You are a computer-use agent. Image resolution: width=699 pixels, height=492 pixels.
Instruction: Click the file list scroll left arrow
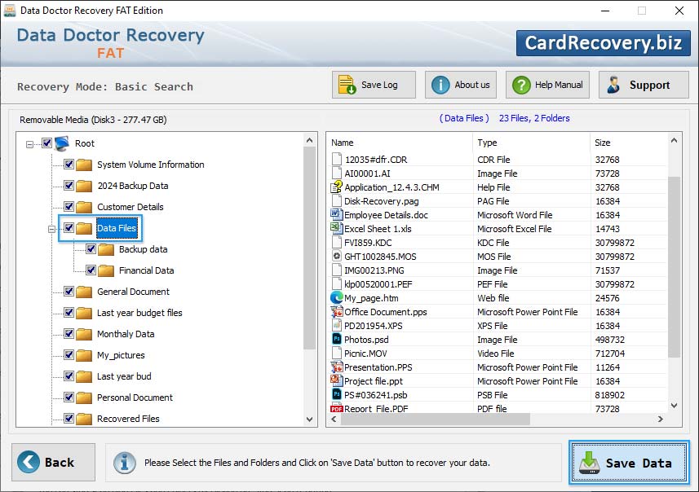tap(334, 419)
